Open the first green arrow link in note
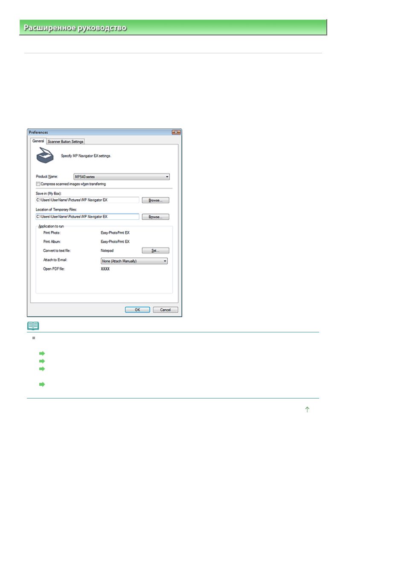 [42, 353]
